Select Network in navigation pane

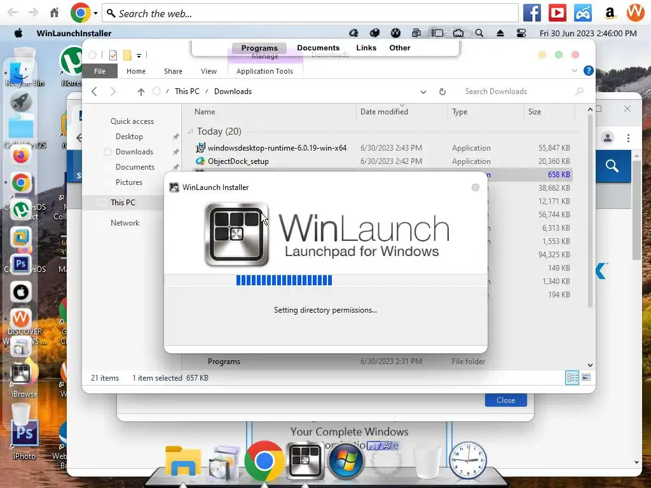pyautogui.click(x=125, y=223)
